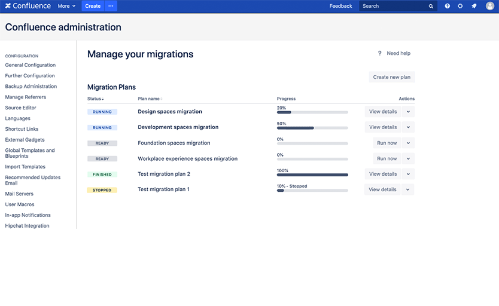
Task: Click plan name Workplace experience spaces migration
Action: click(x=188, y=158)
